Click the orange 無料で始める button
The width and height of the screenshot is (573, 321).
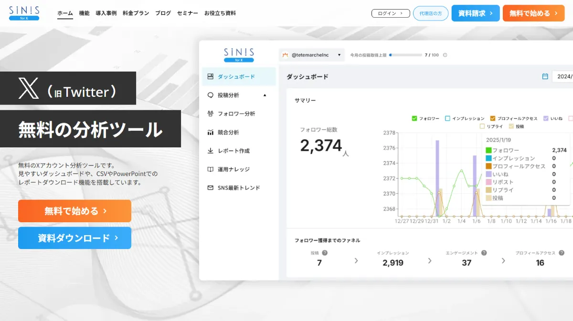[74, 211]
